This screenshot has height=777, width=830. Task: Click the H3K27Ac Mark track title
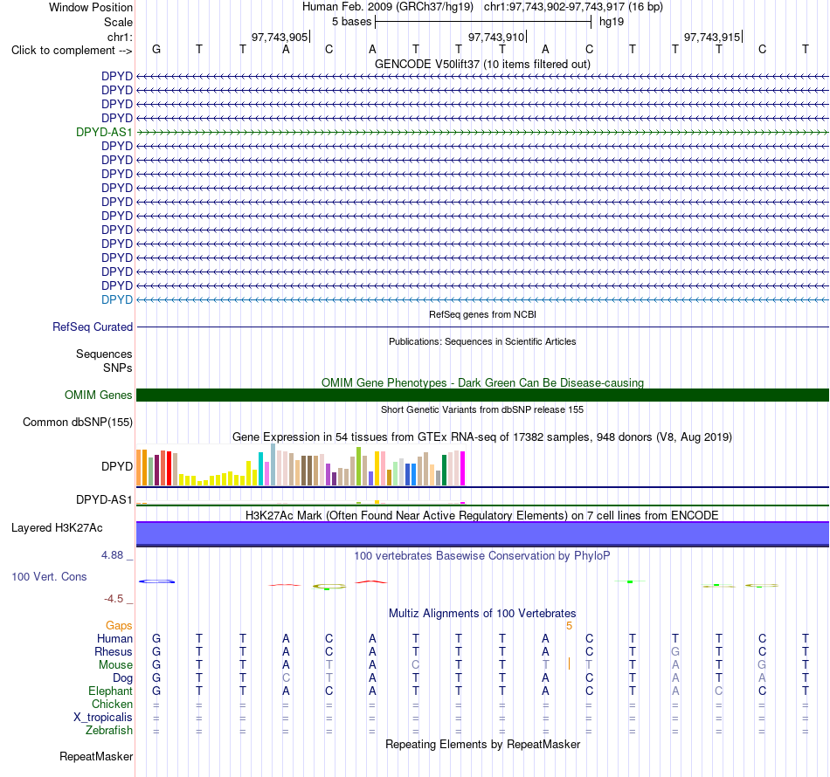[482, 515]
